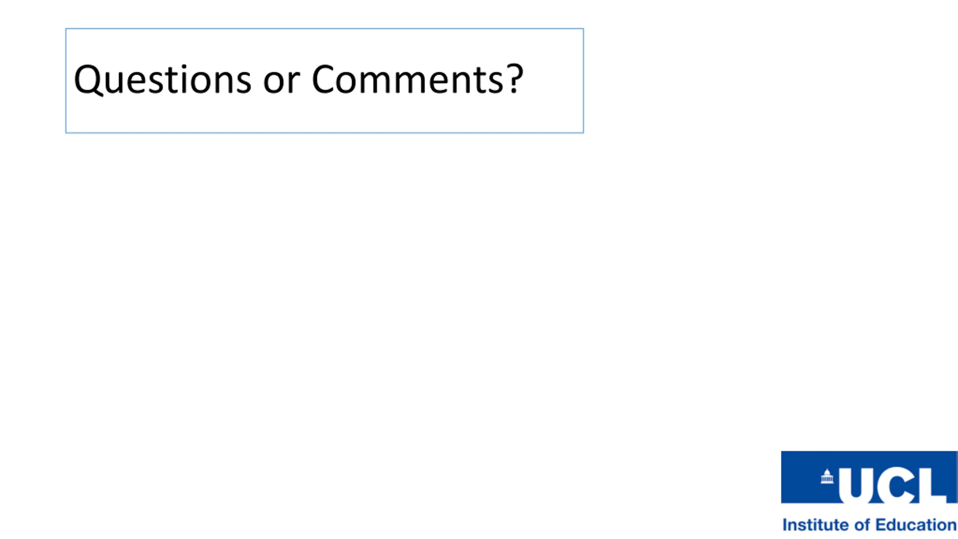Select the blue UCL logo banner
Viewport: 958px width, 539px height.
pos(869,477)
